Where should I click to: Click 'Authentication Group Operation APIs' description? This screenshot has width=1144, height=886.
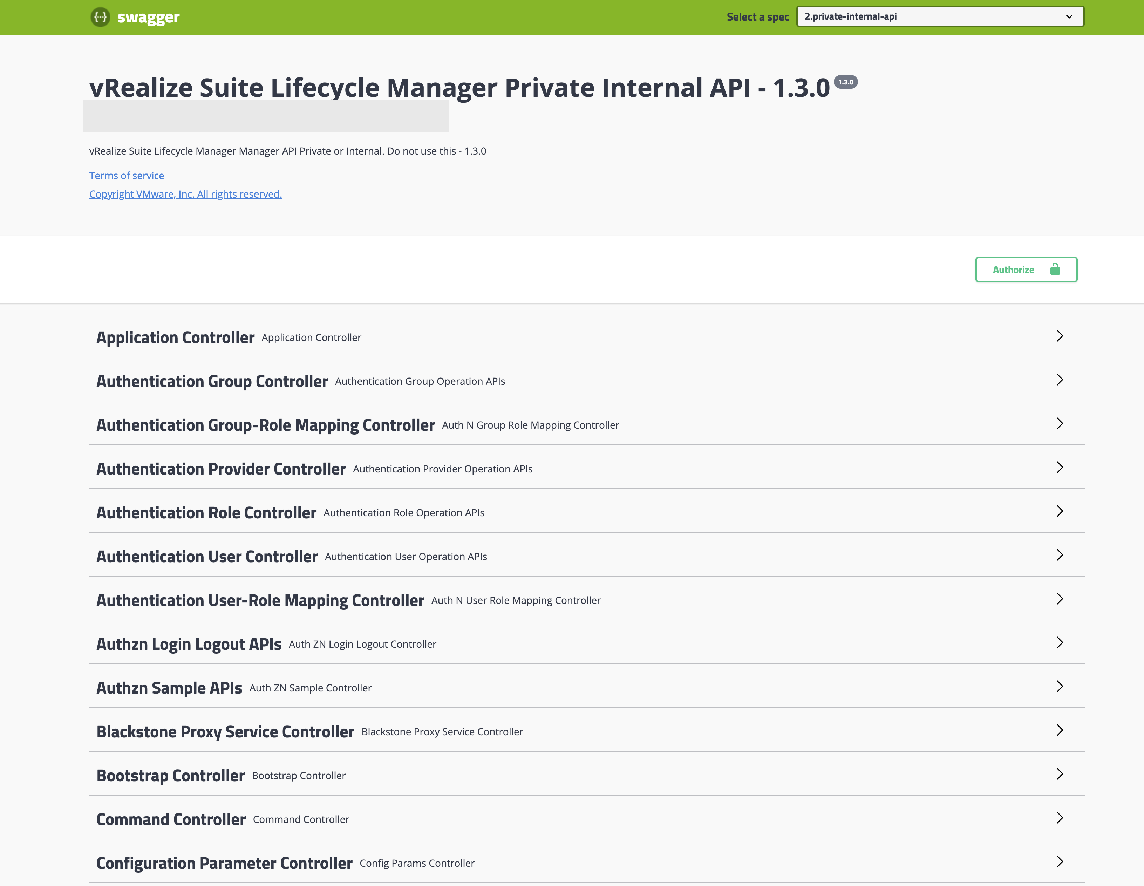(420, 381)
